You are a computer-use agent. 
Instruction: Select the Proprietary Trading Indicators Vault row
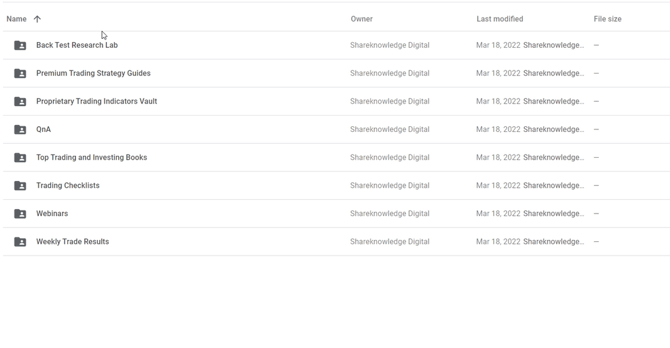(x=336, y=101)
